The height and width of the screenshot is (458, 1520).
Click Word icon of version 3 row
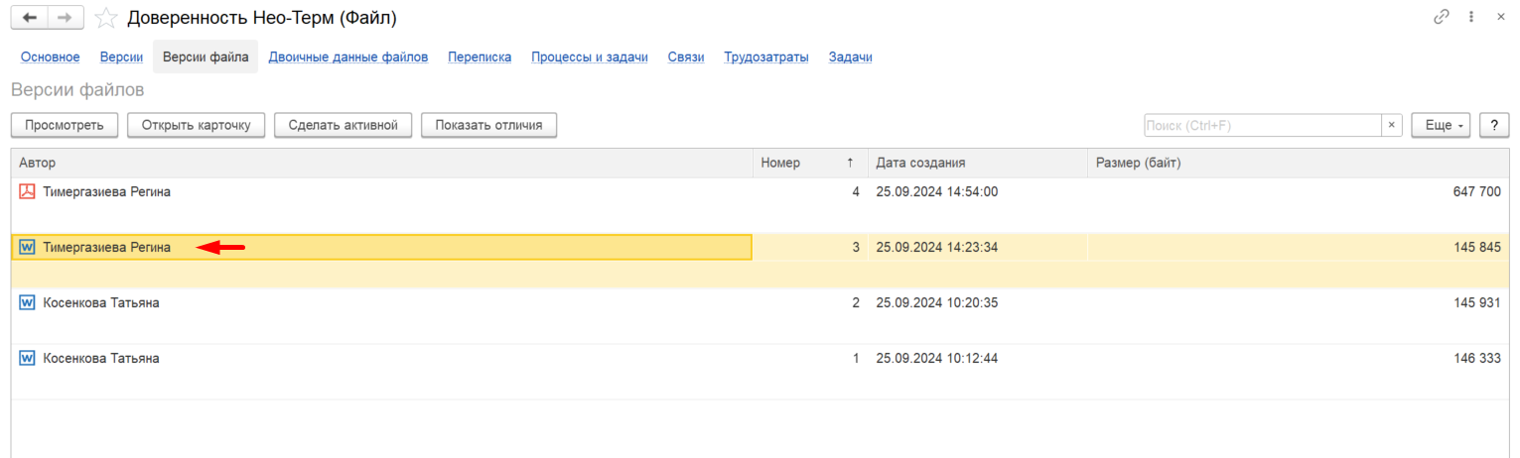pos(28,248)
